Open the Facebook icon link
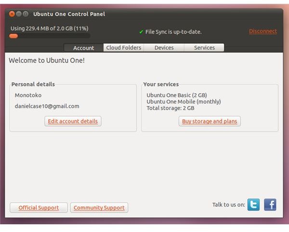This screenshot has height=232, width=289. (270, 205)
